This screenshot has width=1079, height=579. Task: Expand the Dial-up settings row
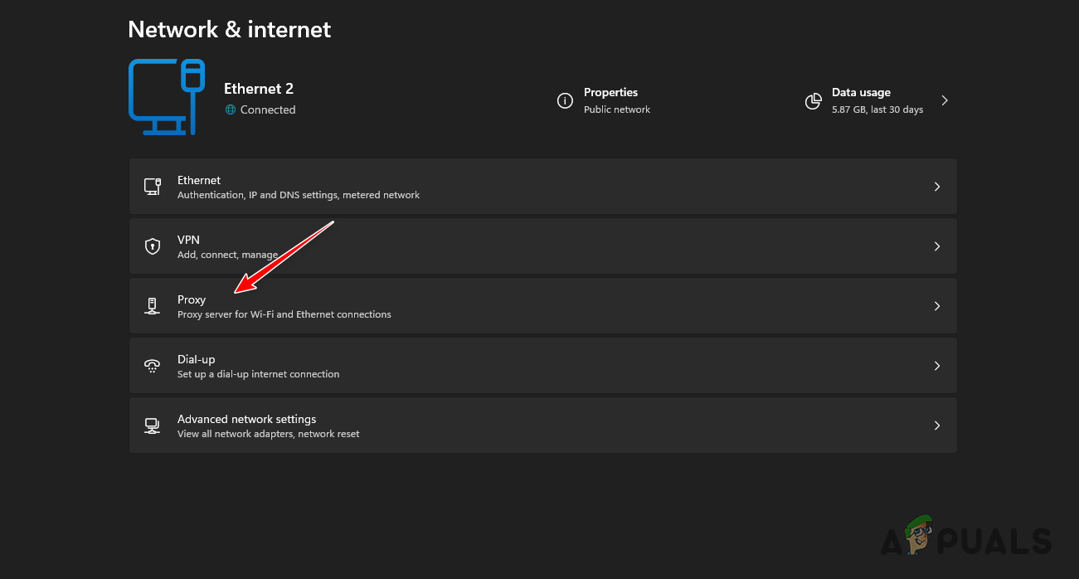[x=937, y=365]
